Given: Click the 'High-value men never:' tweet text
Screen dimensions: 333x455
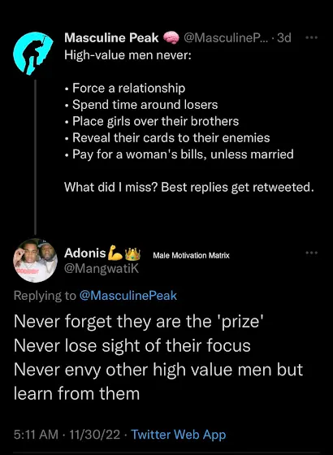Looking at the screenshot, I should click(128, 55).
